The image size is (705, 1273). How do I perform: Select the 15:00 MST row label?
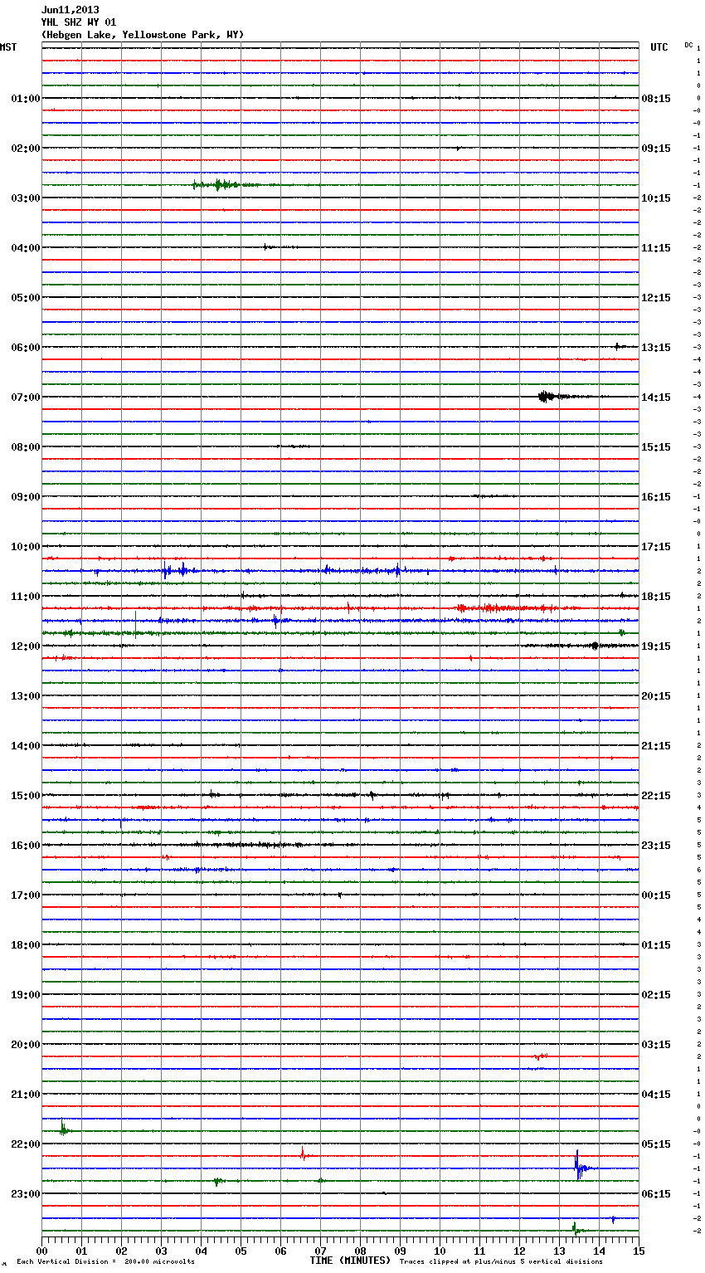click(x=25, y=796)
